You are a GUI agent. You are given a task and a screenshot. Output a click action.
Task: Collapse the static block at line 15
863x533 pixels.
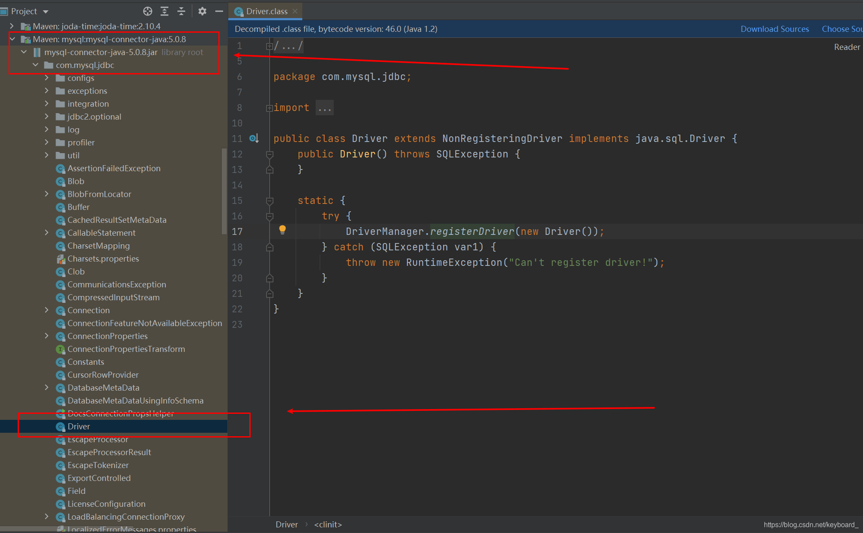coord(270,201)
